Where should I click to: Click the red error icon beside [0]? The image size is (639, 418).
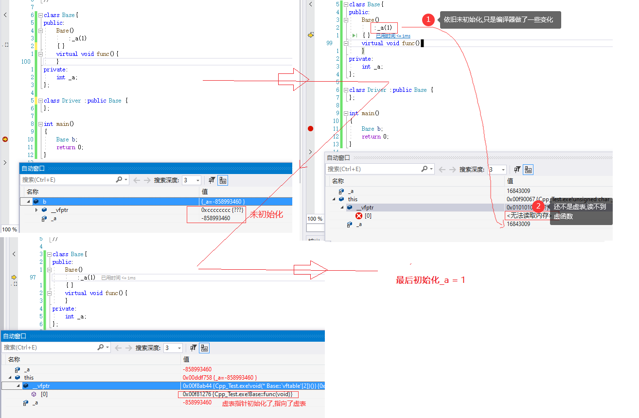pos(358,216)
